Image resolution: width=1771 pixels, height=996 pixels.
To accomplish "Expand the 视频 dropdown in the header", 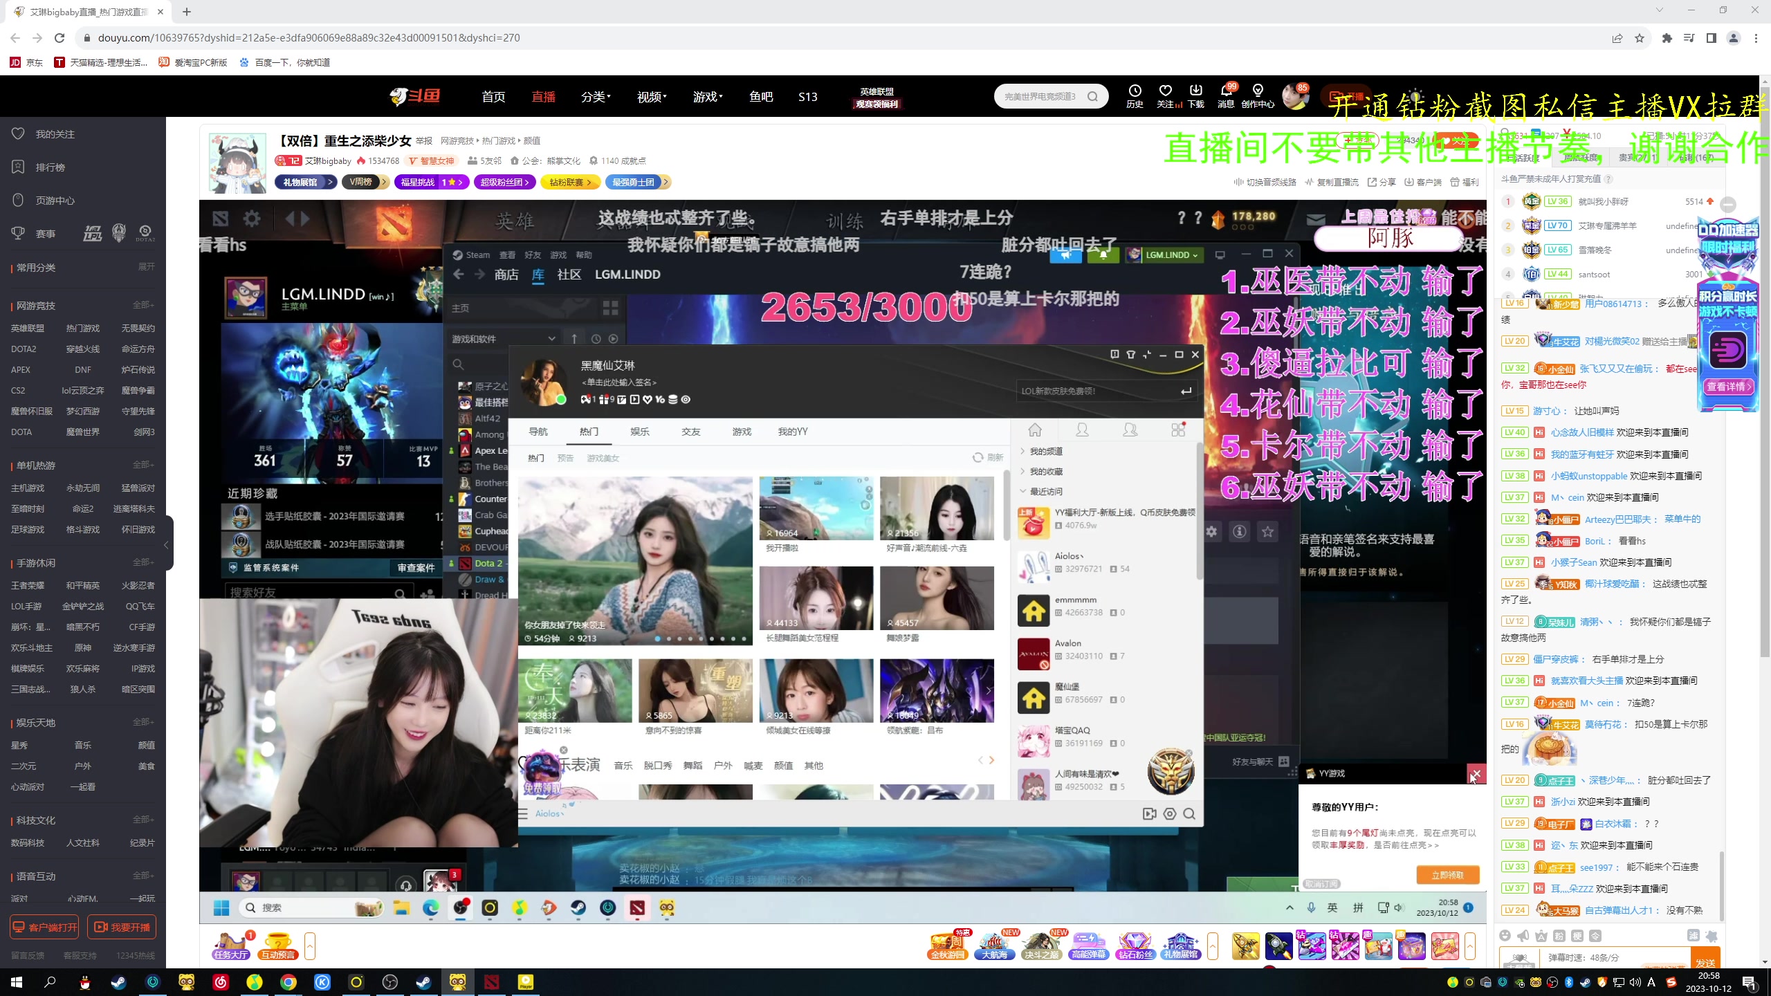I will pyautogui.click(x=652, y=97).
